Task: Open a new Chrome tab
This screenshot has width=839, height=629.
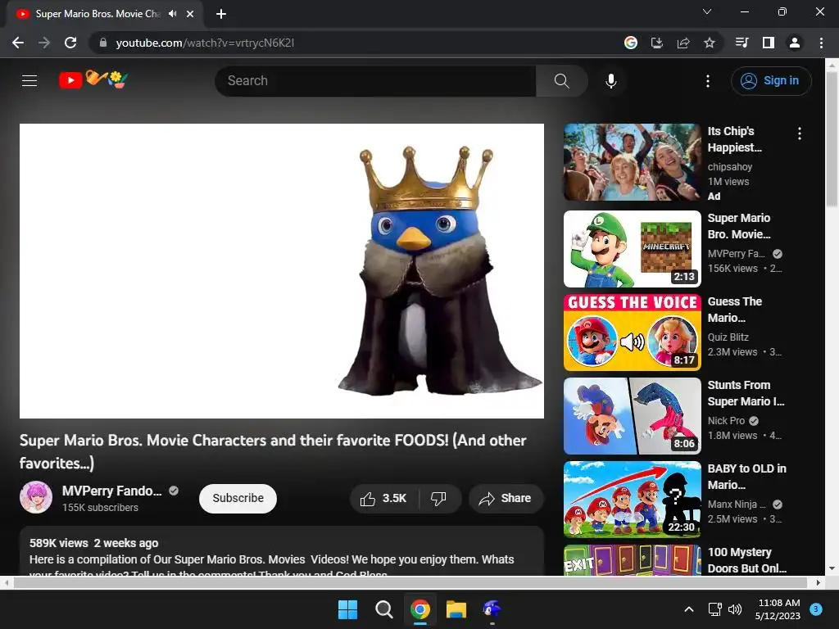Action: click(x=221, y=14)
